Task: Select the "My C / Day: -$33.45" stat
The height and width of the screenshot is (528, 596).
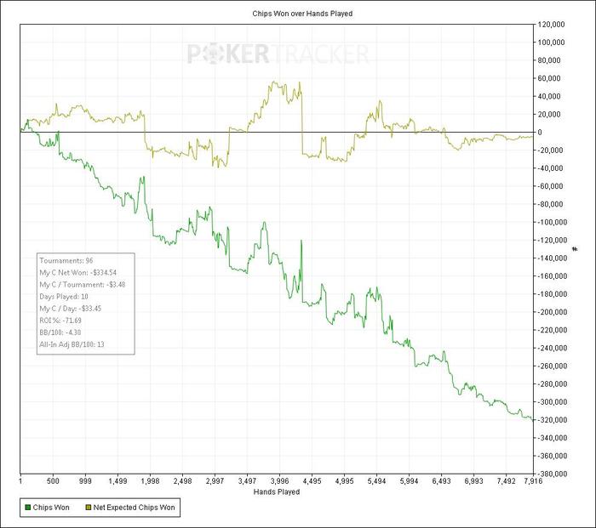Action: pyautogui.click(x=71, y=309)
